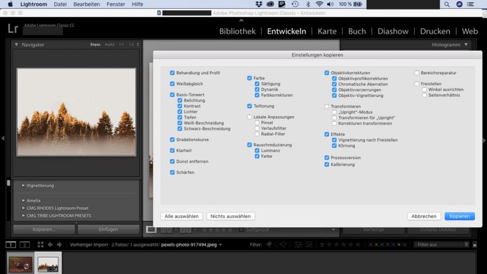Select main window display button 1

(x=11, y=244)
